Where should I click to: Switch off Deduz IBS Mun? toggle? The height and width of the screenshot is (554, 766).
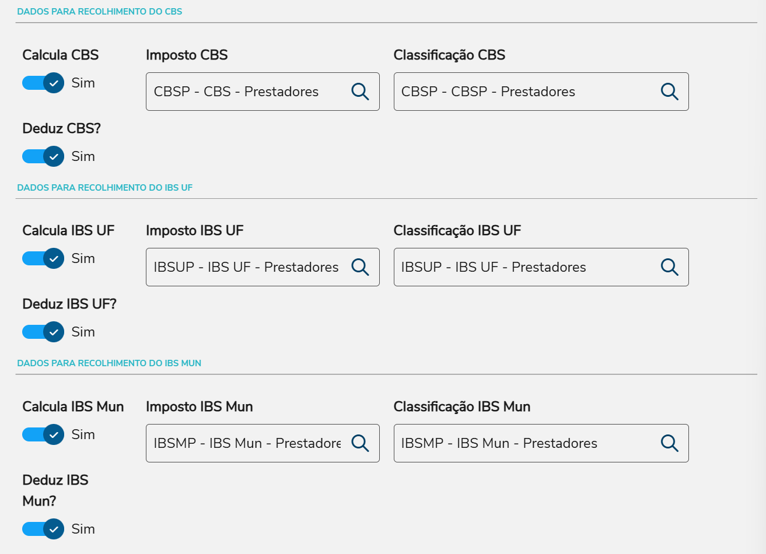(x=43, y=529)
